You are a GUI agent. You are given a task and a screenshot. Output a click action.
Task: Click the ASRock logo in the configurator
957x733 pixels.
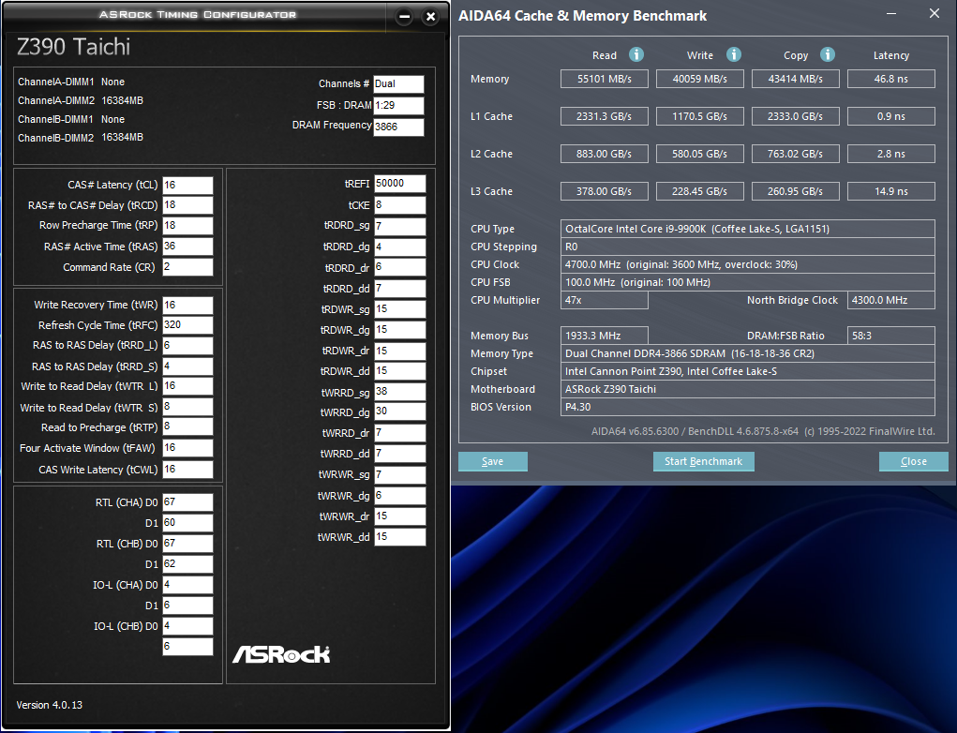click(x=281, y=654)
